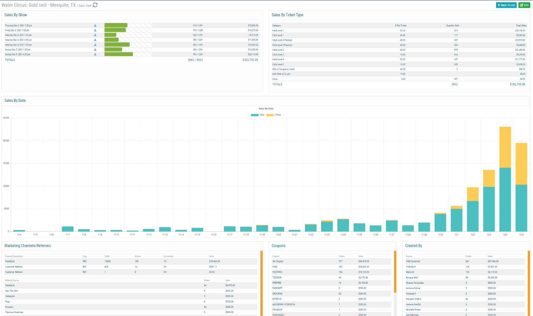Click the Marketing Channels panel orange scrollbar

[x=262, y=283]
